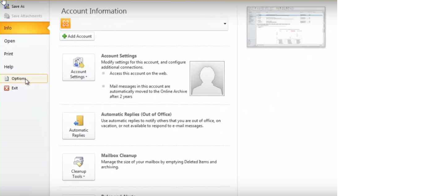Click the red Exit icon
The width and height of the screenshot is (423, 196).
click(7, 88)
